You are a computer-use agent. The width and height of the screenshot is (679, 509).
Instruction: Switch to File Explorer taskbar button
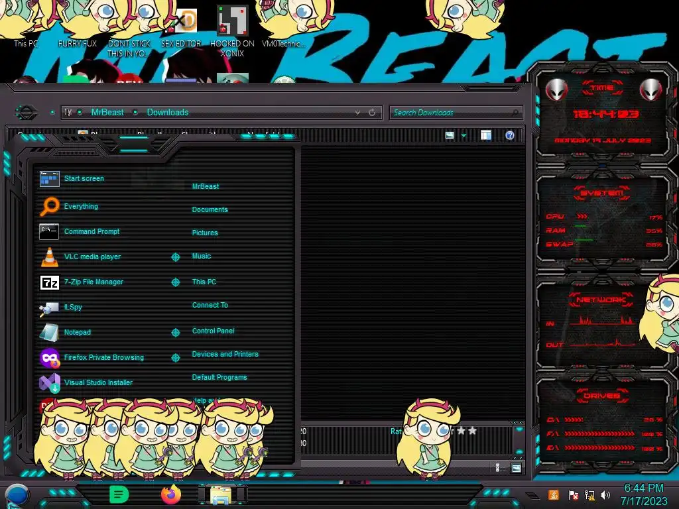tap(221, 494)
